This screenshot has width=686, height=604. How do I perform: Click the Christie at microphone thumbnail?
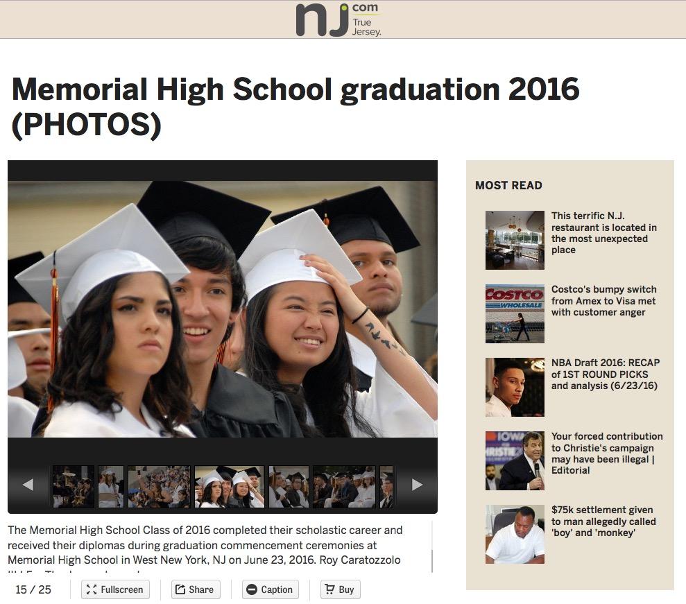click(x=515, y=460)
